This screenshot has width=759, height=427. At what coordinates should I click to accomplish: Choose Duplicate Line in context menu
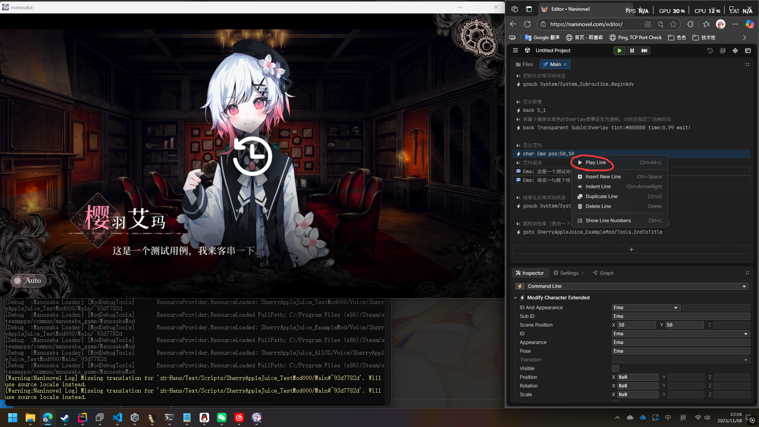[601, 196]
